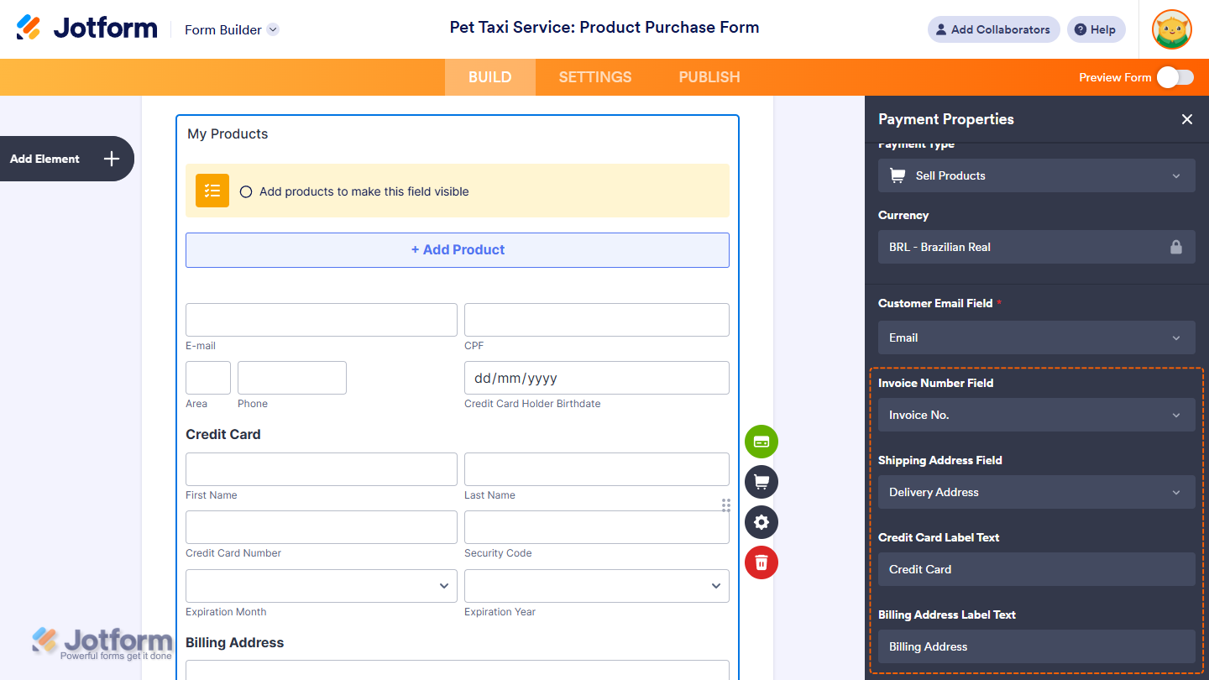Expand the Sell Products payment type dropdown
Image resolution: width=1209 pixels, height=680 pixels.
(1036, 175)
